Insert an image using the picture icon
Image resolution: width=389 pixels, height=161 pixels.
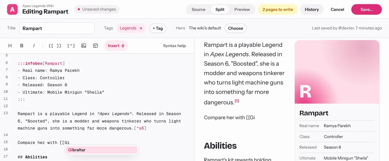click(84, 46)
